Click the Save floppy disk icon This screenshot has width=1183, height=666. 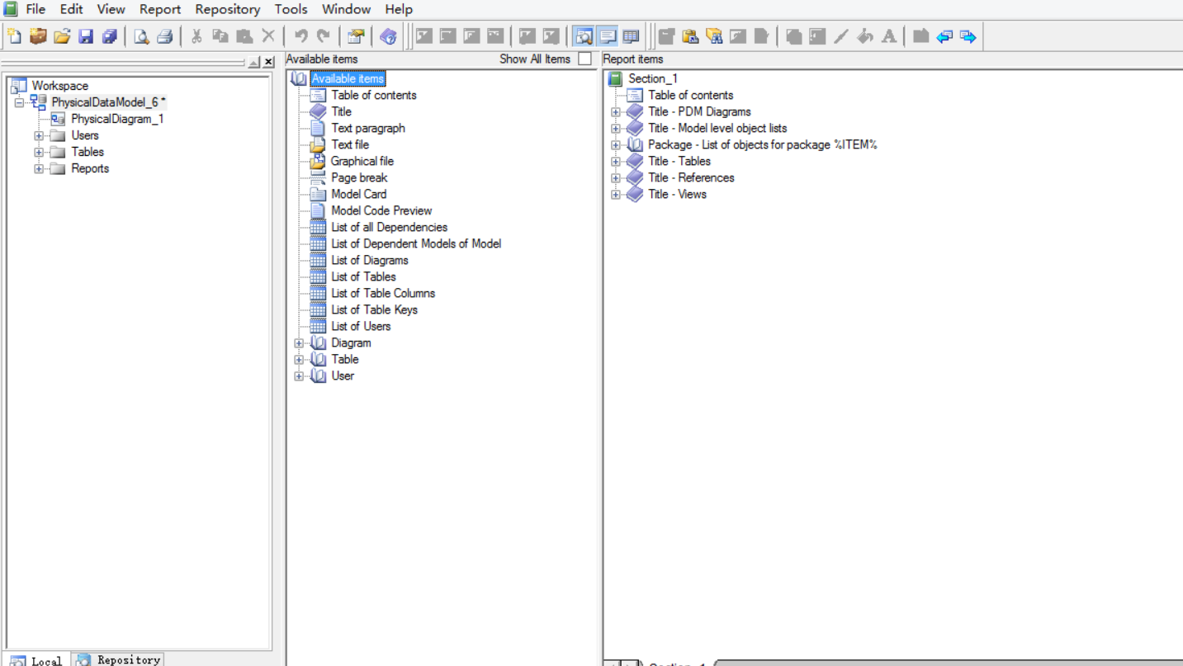tap(86, 36)
